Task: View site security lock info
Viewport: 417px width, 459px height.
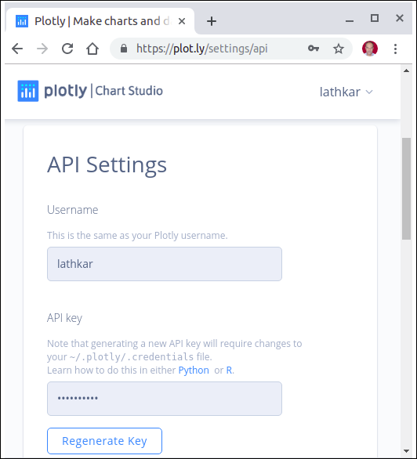Action: (124, 49)
